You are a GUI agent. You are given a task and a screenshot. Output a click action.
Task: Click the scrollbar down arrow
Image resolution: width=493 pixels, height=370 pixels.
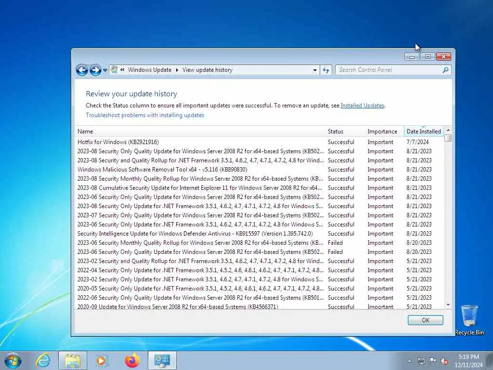click(448, 305)
